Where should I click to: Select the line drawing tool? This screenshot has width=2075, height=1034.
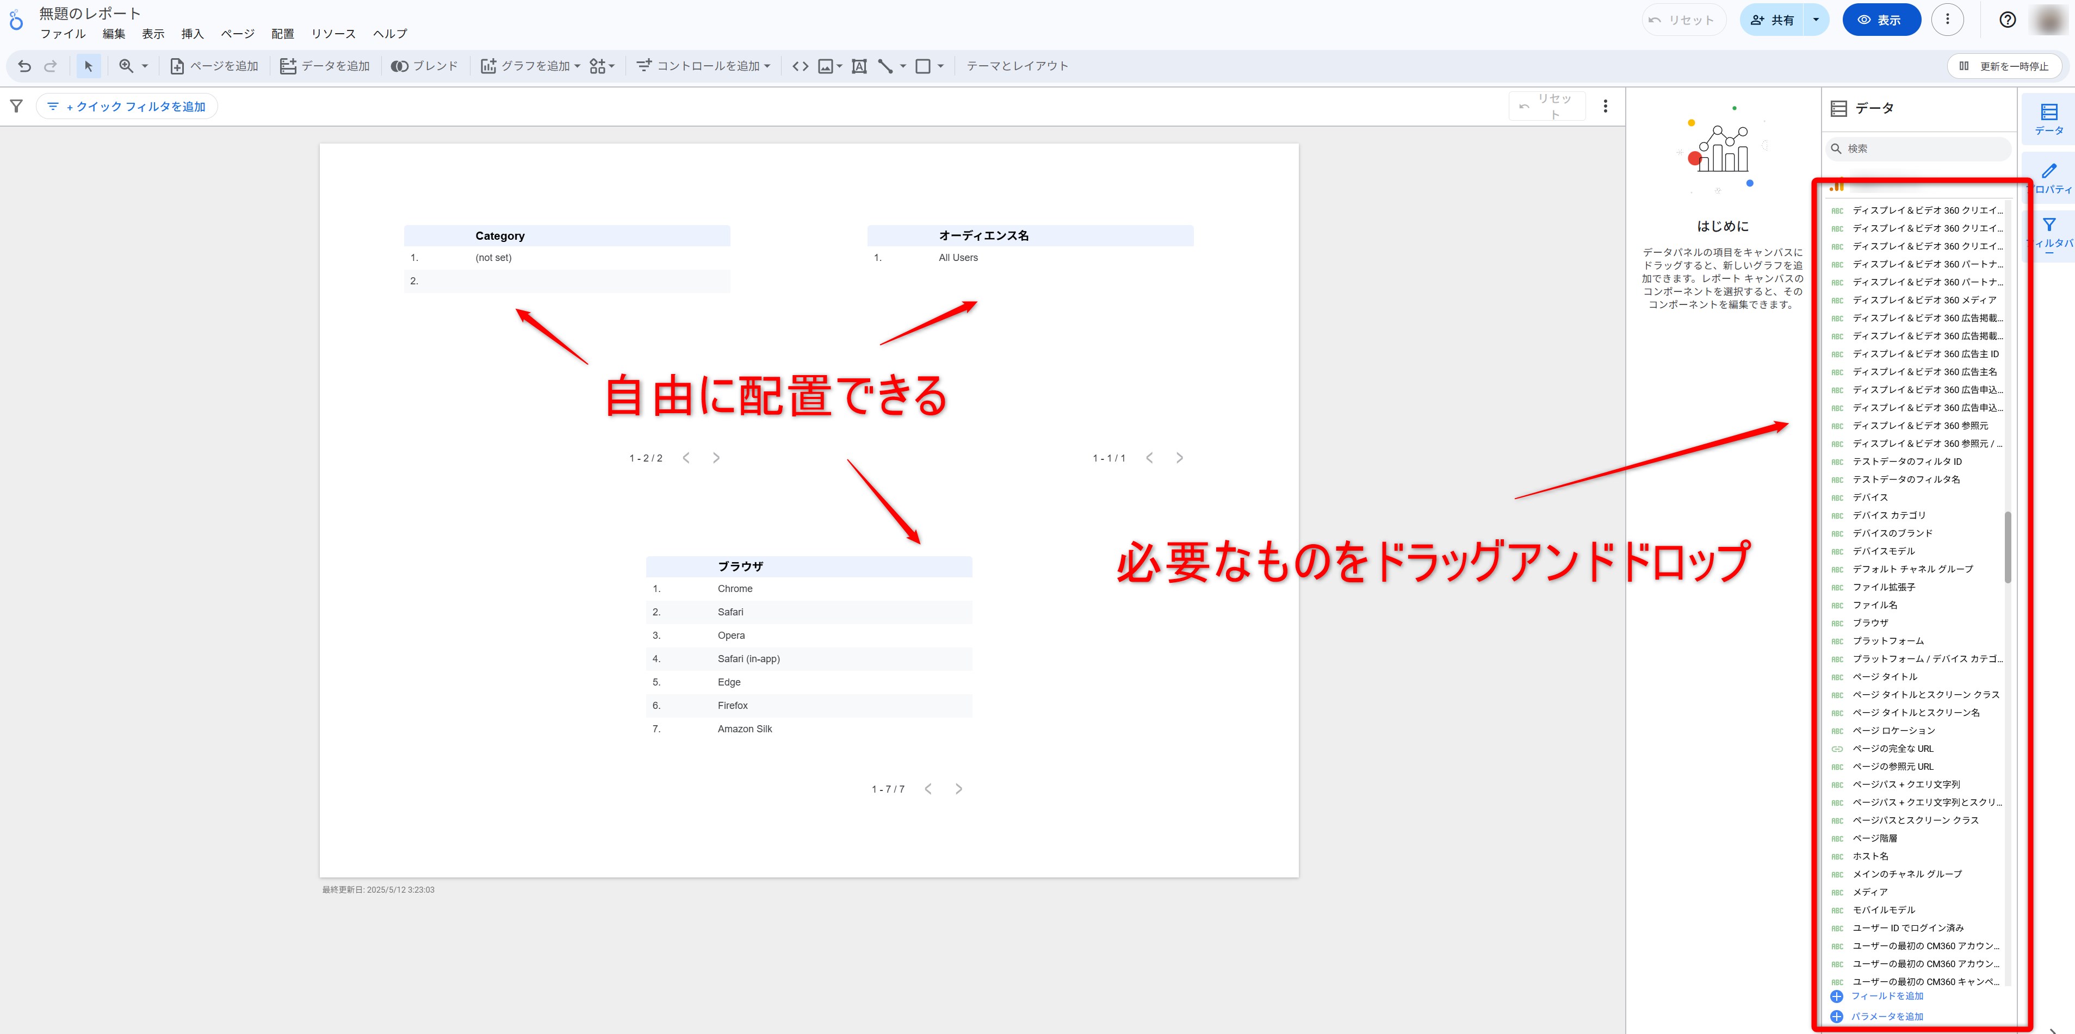885,66
